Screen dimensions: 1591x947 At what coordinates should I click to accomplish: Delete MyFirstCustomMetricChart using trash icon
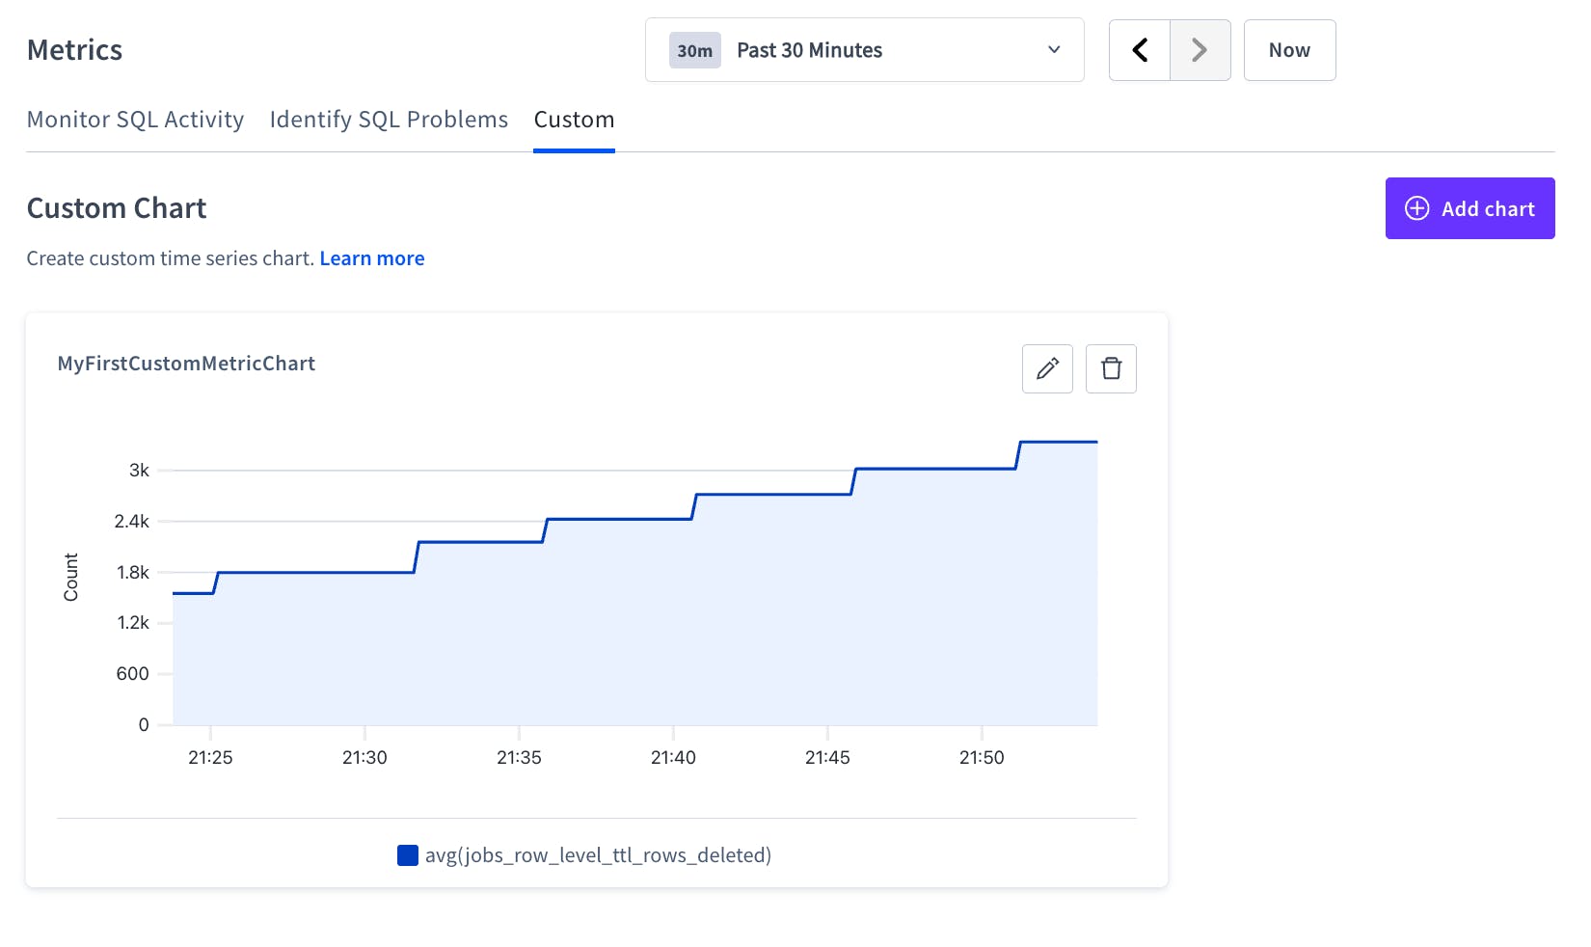click(1111, 368)
